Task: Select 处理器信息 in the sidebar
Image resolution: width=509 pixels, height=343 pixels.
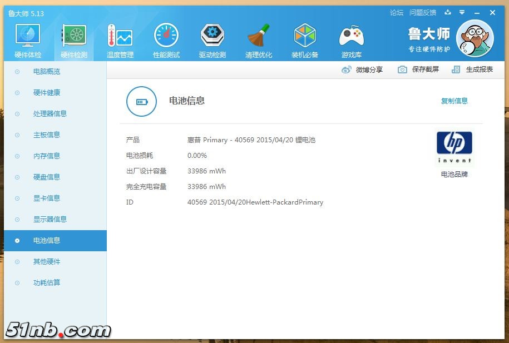Action: coord(50,114)
